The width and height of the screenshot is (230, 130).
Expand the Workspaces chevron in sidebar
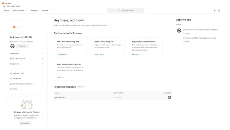(42, 54)
